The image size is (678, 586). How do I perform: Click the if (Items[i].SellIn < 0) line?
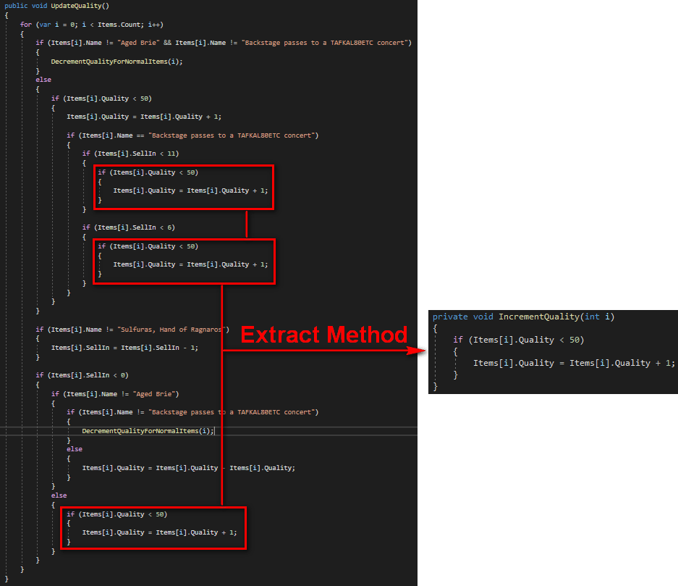point(82,376)
